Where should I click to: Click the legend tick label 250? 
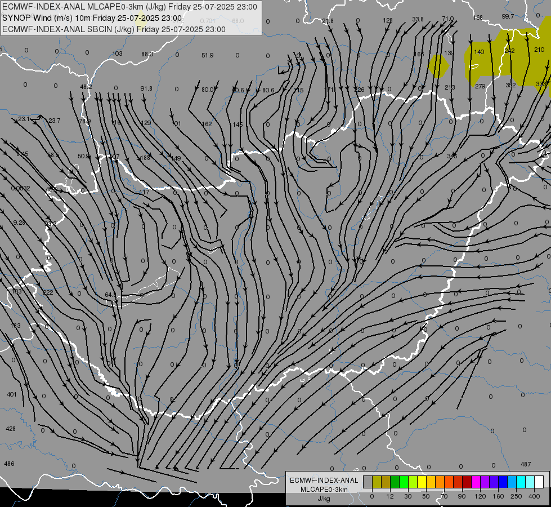click(516, 496)
